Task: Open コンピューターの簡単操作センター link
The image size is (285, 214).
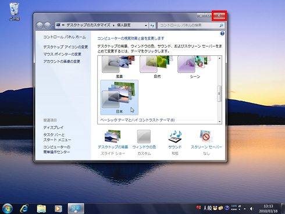Action: pos(56,149)
